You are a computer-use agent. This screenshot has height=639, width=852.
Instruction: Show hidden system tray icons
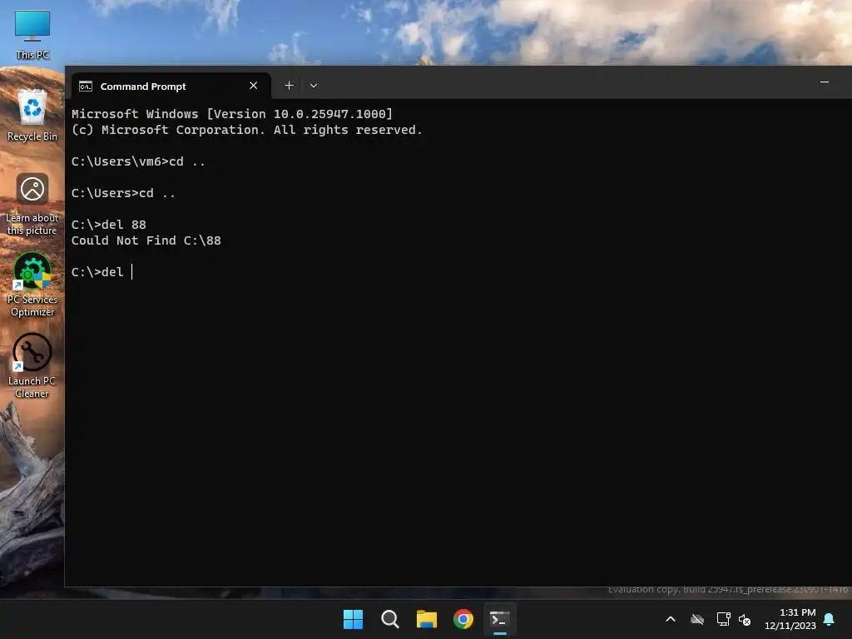point(671,619)
